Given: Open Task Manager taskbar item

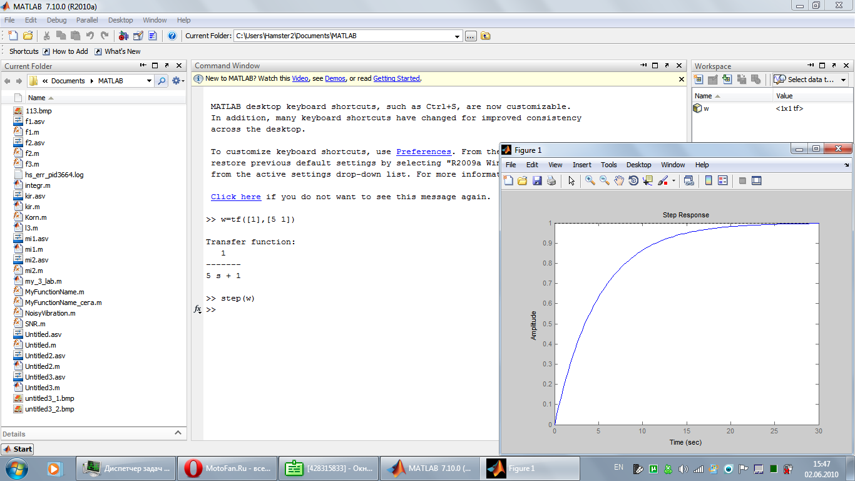Looking at the screenshot, I should point(126,468).
